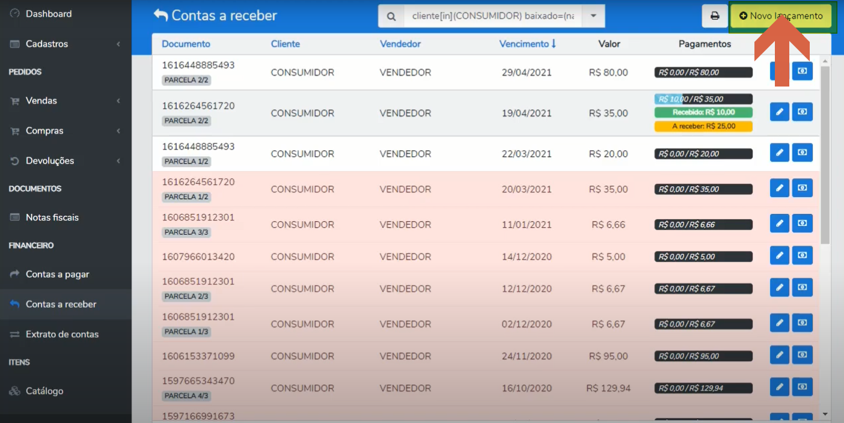Click the R$ 0,00 / R$ 80,00 progress bar
844x423 pixels.
point(703,72)
